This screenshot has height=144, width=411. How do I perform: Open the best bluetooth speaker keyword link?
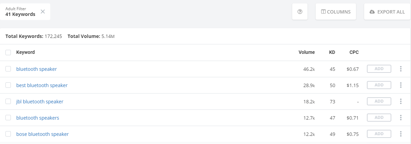pyautogui.click(x=42, y=85)
